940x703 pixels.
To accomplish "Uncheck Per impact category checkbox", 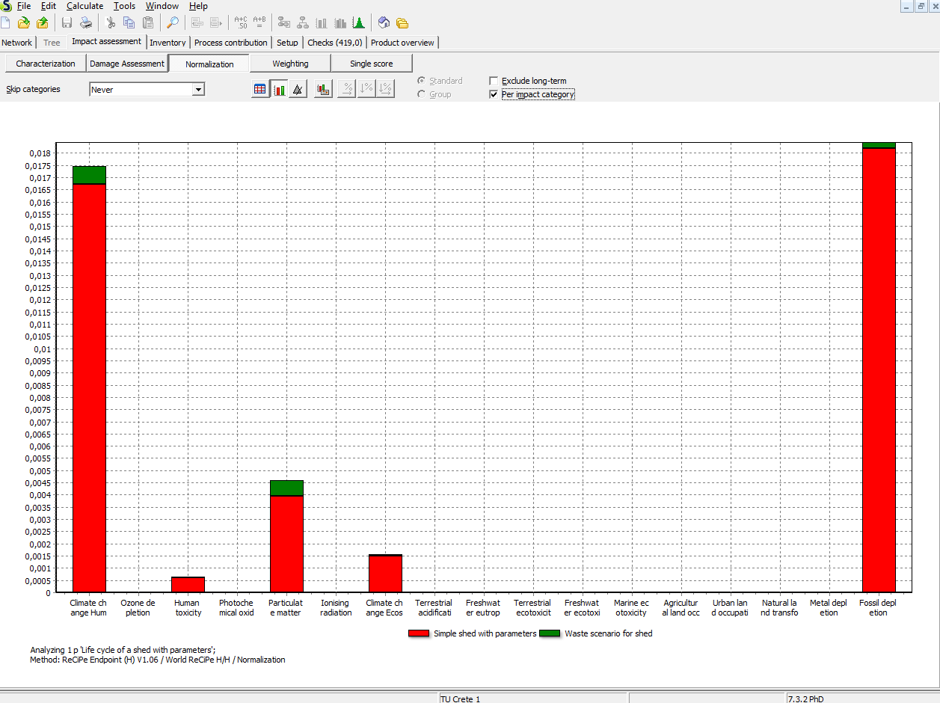I will pos(494,95).
